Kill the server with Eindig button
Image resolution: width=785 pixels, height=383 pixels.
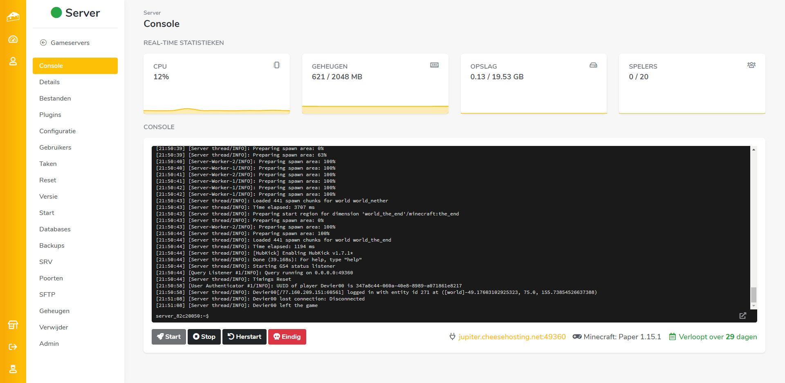pos(287,337)
